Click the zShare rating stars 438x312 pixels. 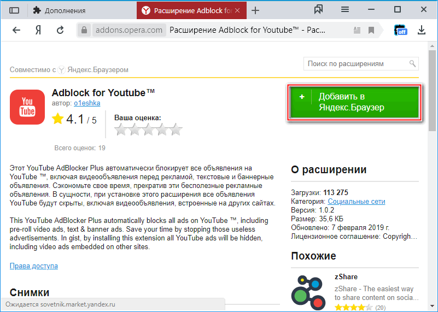point(353,308)
